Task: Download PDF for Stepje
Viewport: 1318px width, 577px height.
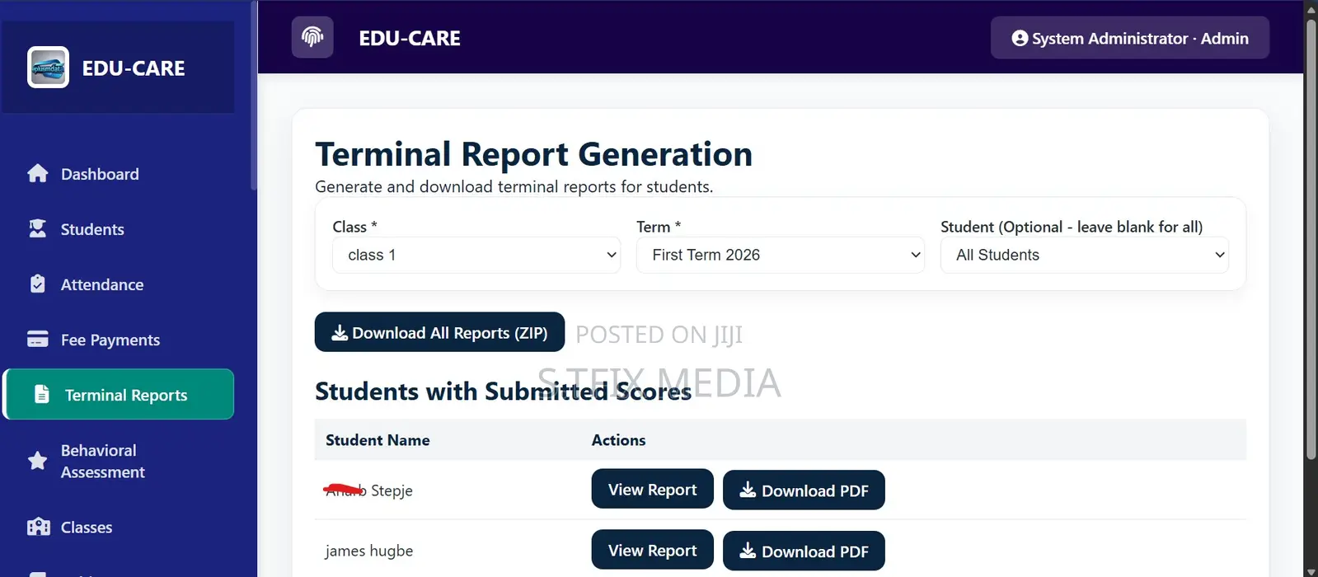Action: pyautogui.click(x=804, y=490)
